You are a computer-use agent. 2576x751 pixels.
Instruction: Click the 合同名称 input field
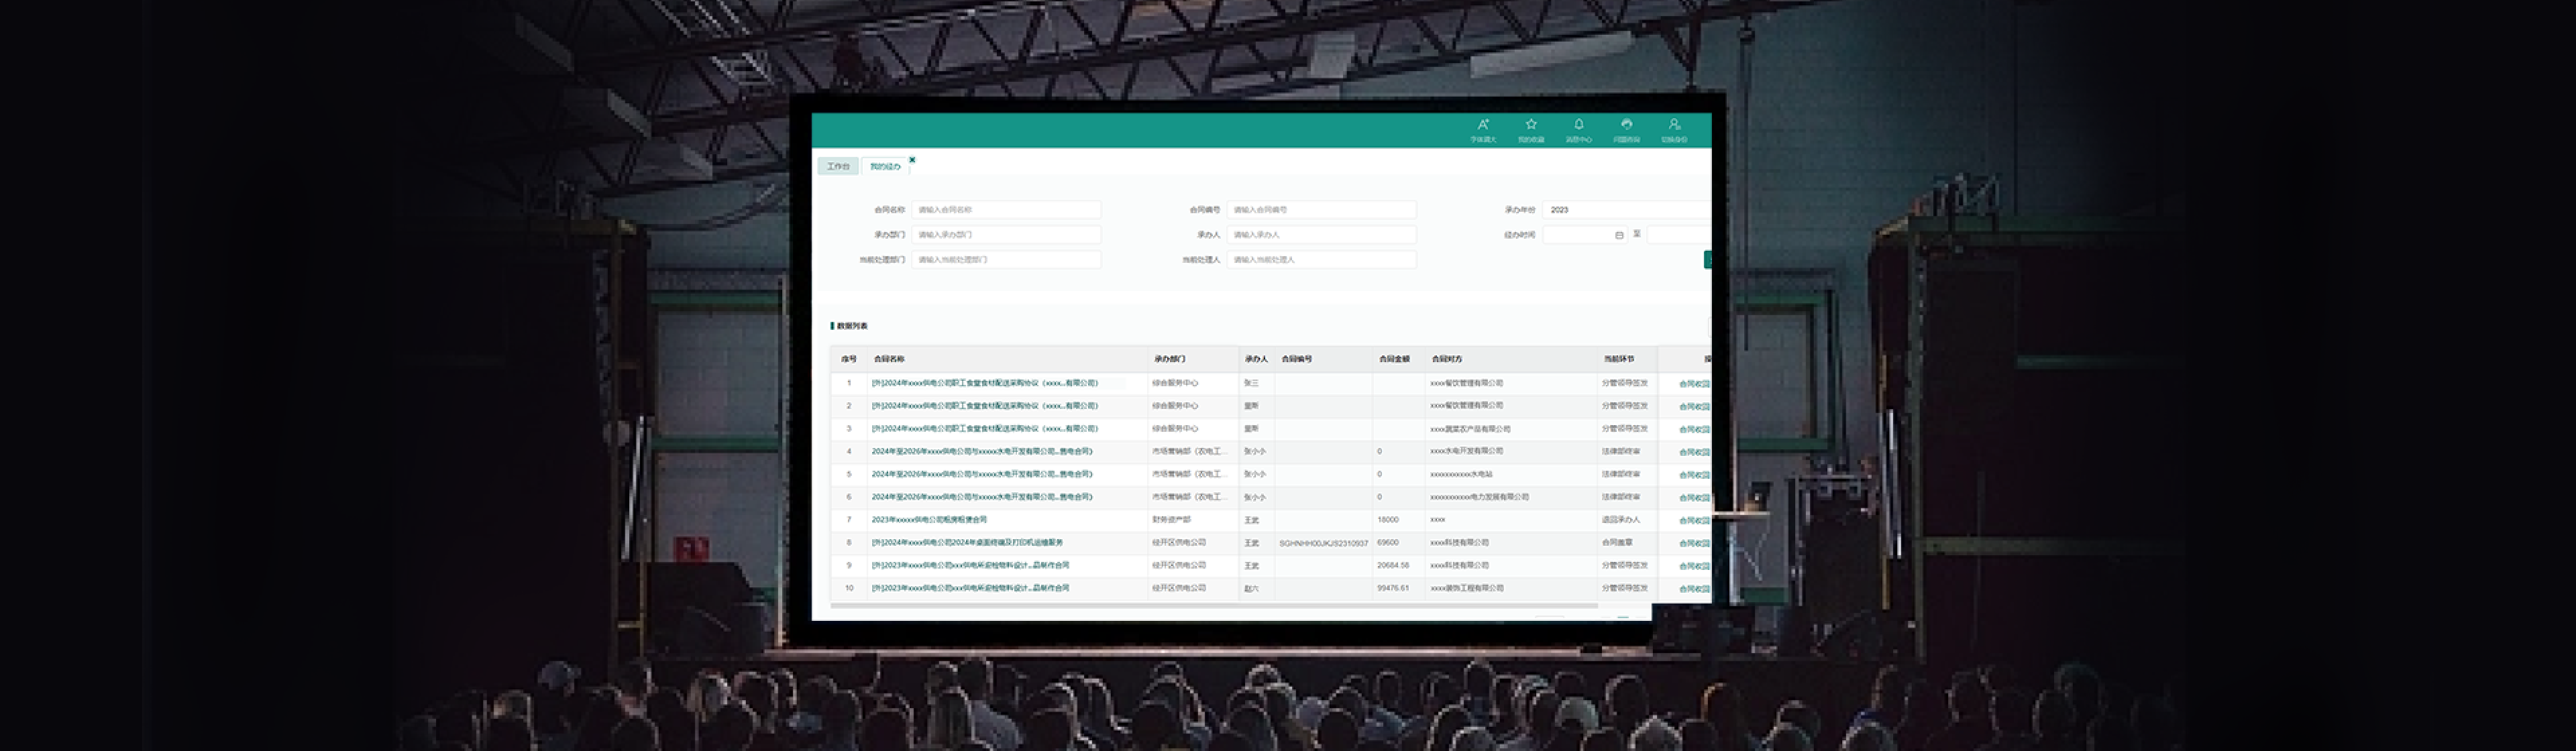(x=1005, y=210)
